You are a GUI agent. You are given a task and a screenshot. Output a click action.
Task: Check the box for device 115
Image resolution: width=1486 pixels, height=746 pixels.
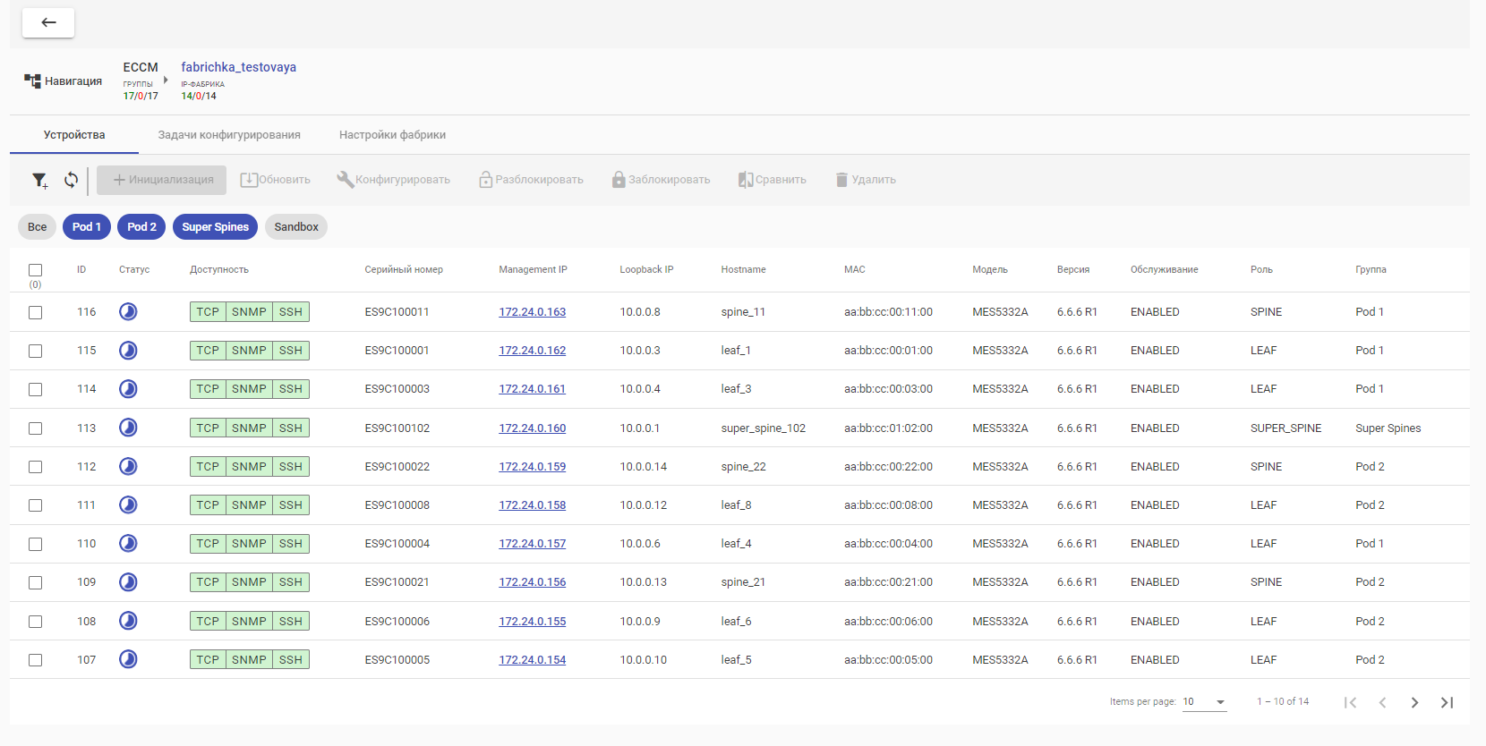[35, 351]
